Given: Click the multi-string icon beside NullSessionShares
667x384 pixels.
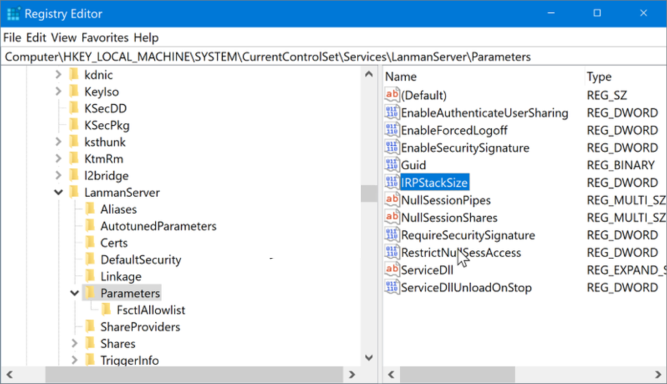Looking at the screenshot, I should click(391, 217).
